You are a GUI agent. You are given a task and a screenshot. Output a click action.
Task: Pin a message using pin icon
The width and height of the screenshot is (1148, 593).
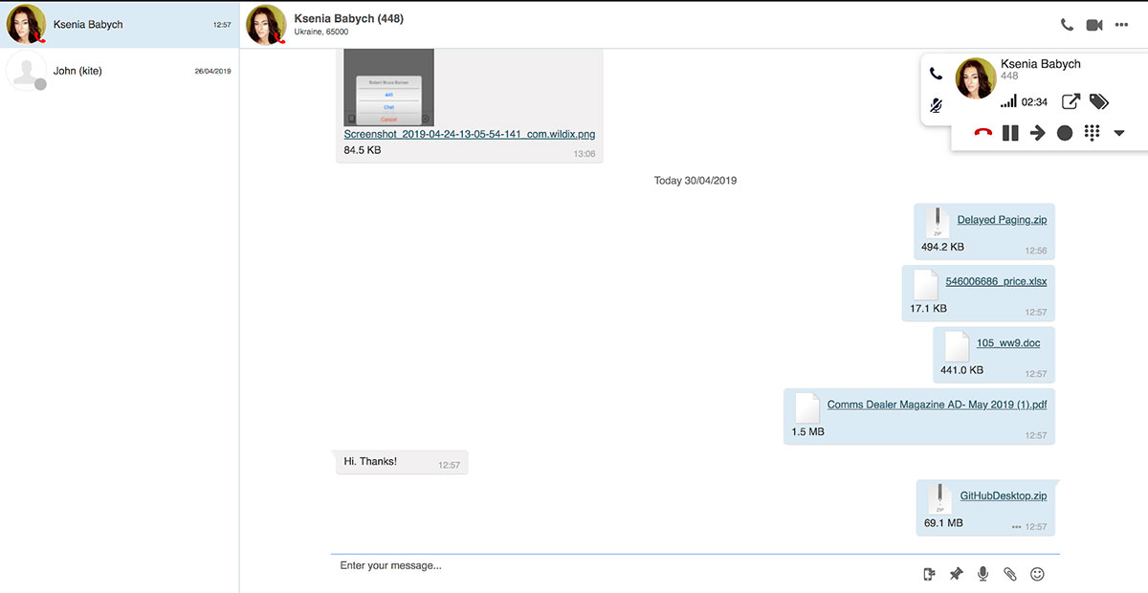pyautogui.click(x=956, y=573)
